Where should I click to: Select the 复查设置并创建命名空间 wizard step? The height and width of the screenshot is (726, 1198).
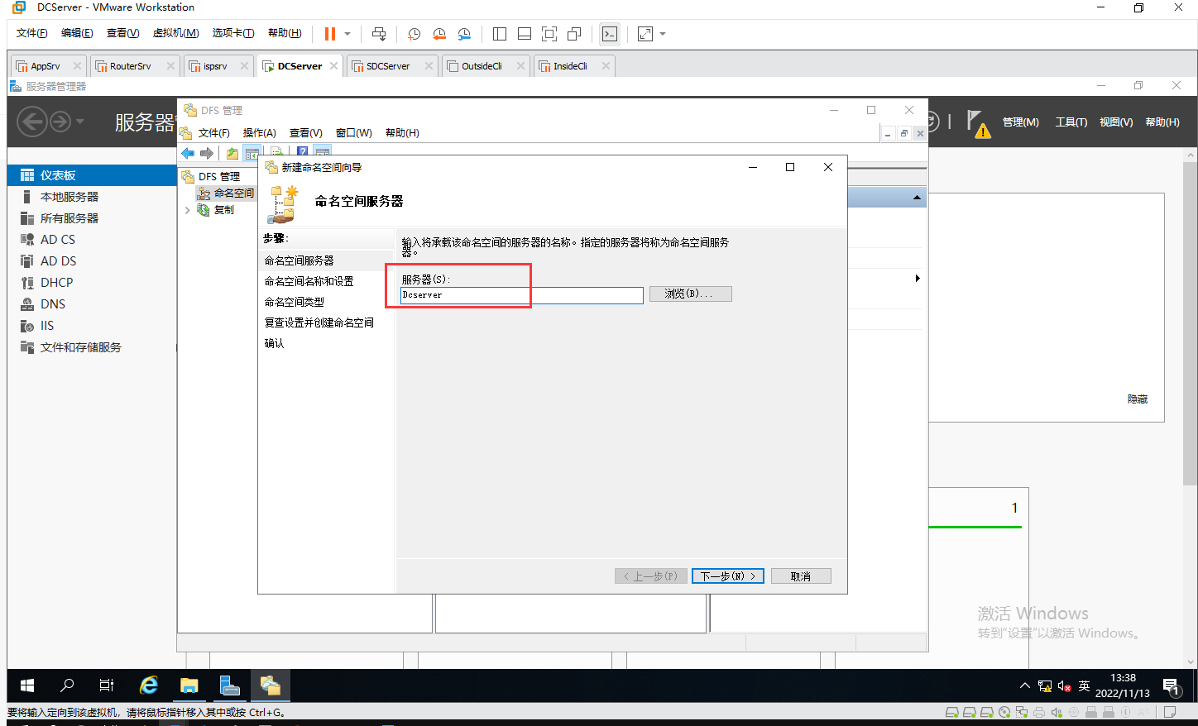pyautogui.click(x=319, y=322)
